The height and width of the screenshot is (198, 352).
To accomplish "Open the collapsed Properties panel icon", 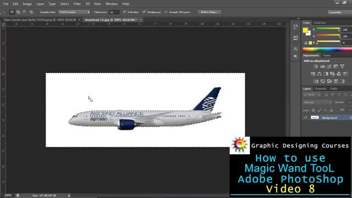I will tap(295, 37).
